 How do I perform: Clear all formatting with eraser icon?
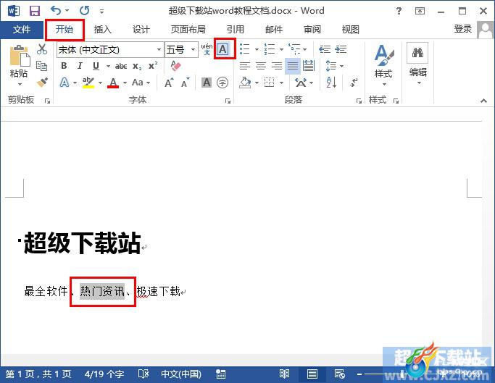[x=175, y=66]
